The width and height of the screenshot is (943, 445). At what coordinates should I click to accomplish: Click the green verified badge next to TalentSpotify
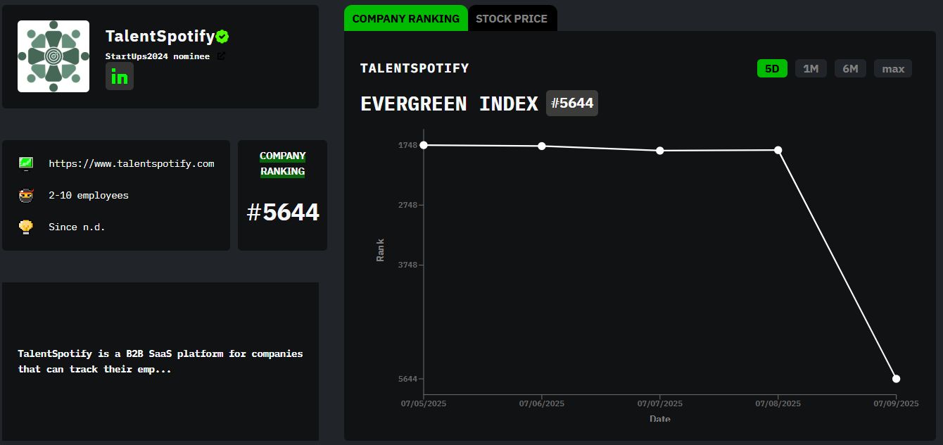click(222, 37)
